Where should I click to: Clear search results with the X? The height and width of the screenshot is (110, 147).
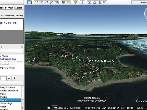coord(22,47)
